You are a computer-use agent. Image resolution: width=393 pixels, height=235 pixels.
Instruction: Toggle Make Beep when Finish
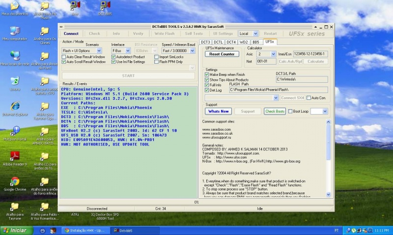(x=207, y=74)
